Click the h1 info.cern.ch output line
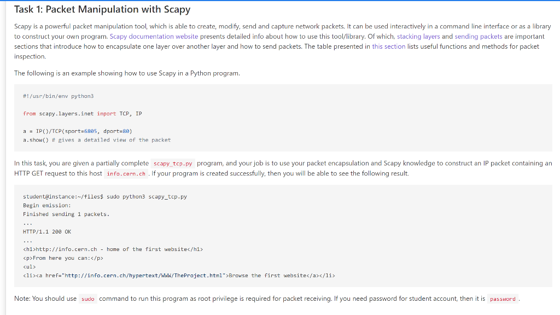 coord(113,249)
